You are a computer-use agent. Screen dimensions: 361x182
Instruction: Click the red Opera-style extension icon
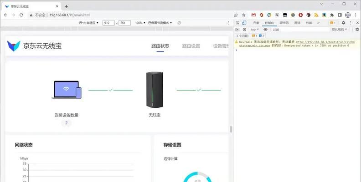pyautogui.click(x=301, y=15)
